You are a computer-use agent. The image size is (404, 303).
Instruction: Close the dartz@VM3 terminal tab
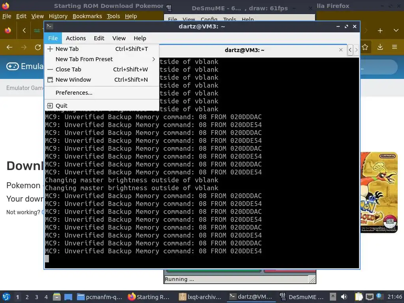coord(341,50)
